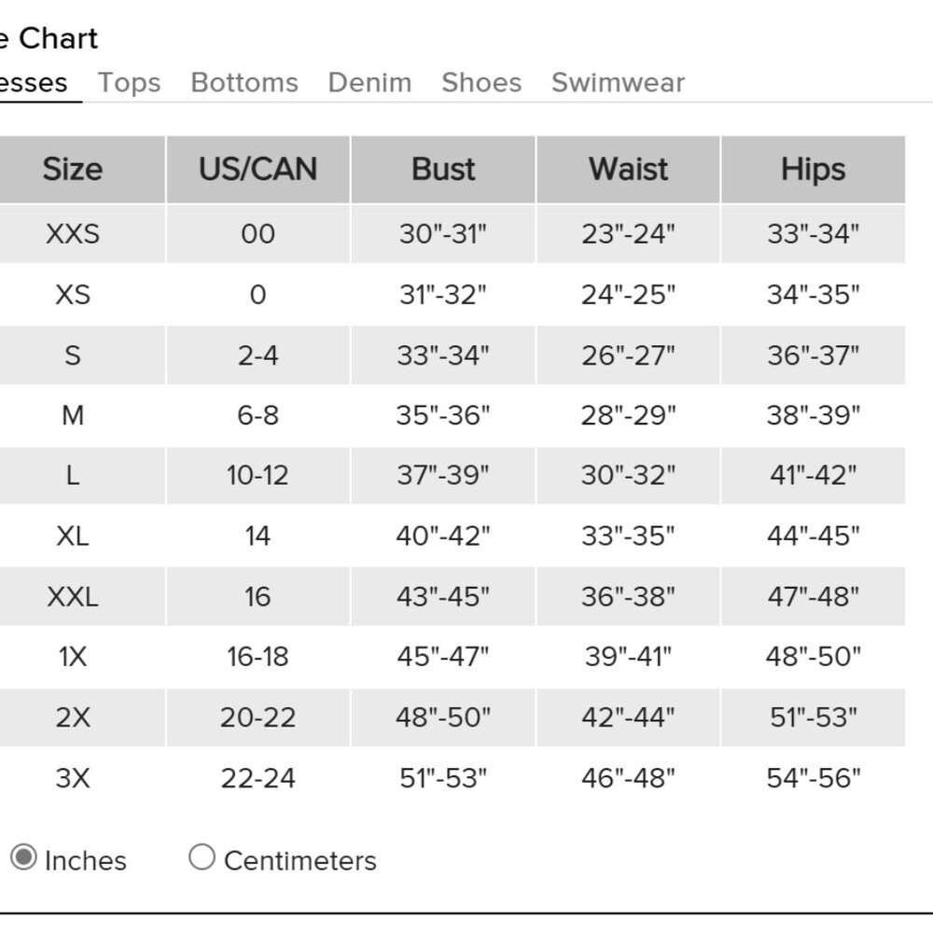Click the XXS size row label
The image size is (933, 933).
pyautogui.click(x=73, y=234)
